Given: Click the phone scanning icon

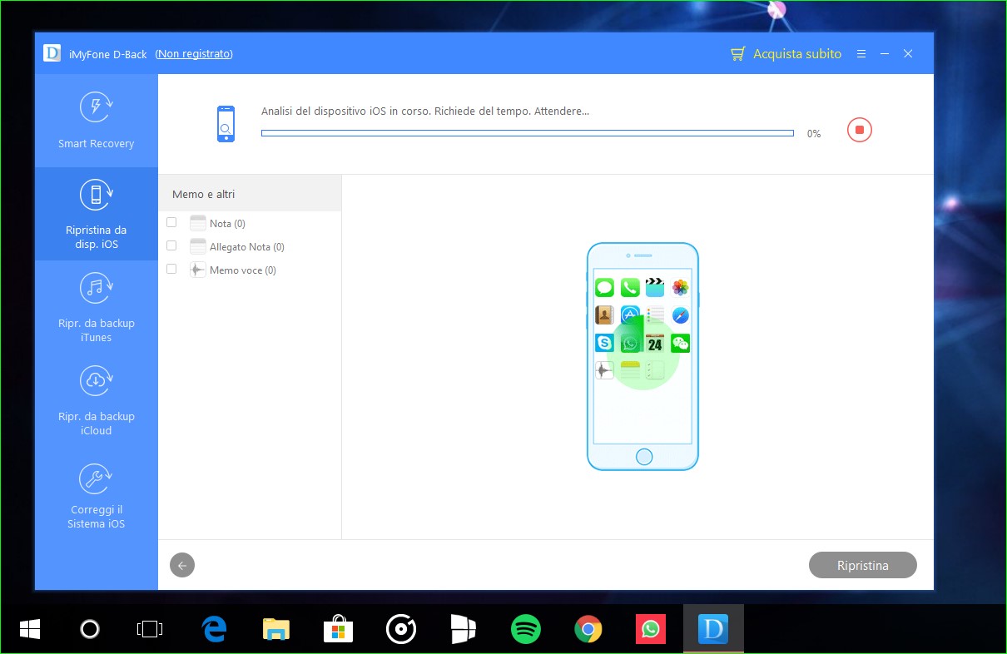Looking at the screenshot, I should [x=226, y=124].
